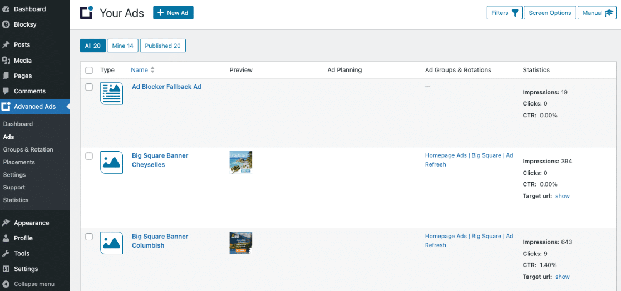Create a New Ad
Viewport: 621px width, 291px height.
173,13
